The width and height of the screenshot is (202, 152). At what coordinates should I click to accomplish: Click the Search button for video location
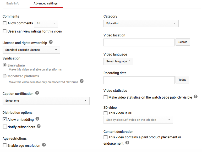183,42
